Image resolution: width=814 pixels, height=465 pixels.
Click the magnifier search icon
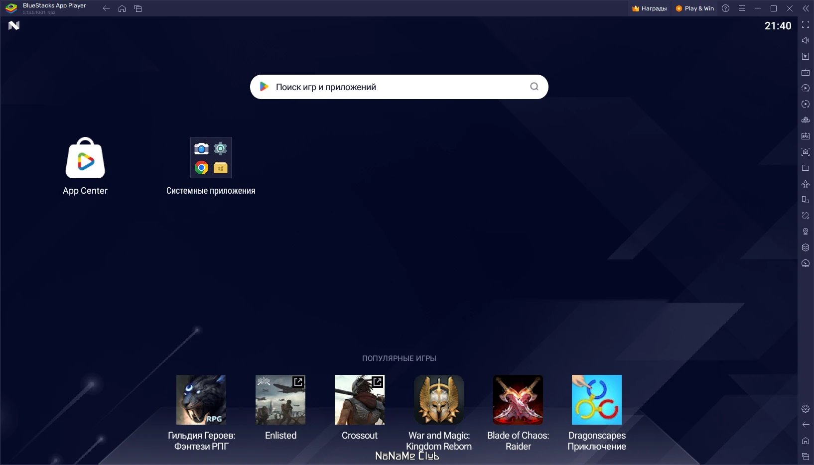click(534, 87)
